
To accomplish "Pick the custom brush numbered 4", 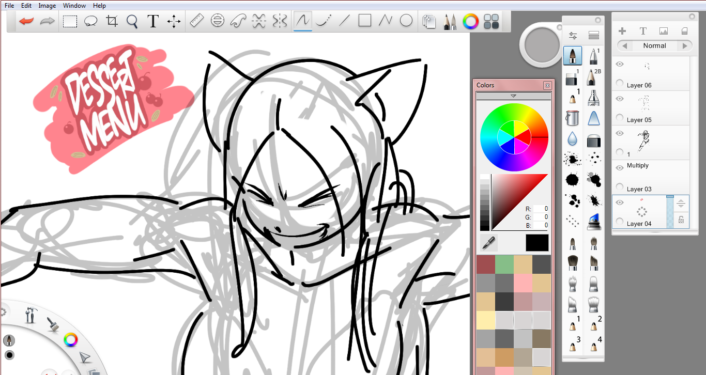I will tap(594, 344).
